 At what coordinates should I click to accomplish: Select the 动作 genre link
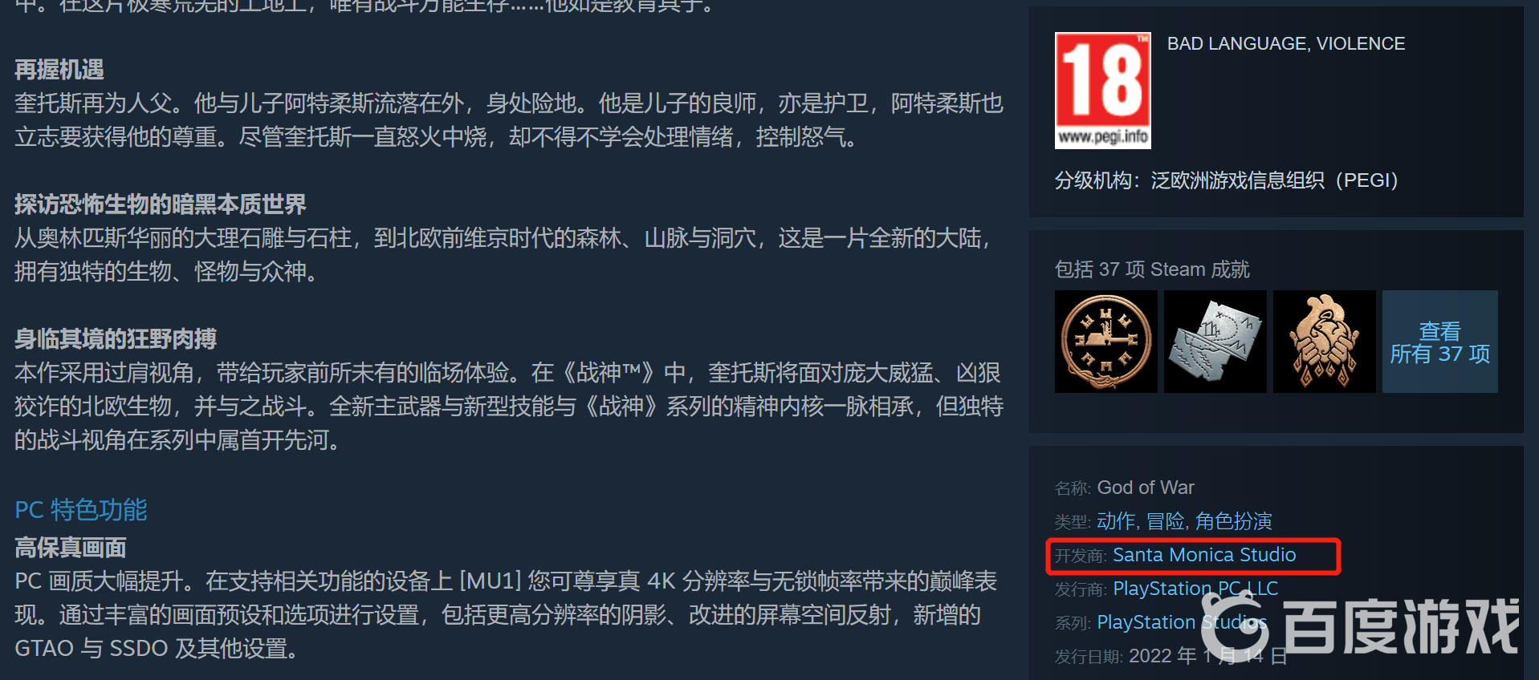pos(1116,521)
